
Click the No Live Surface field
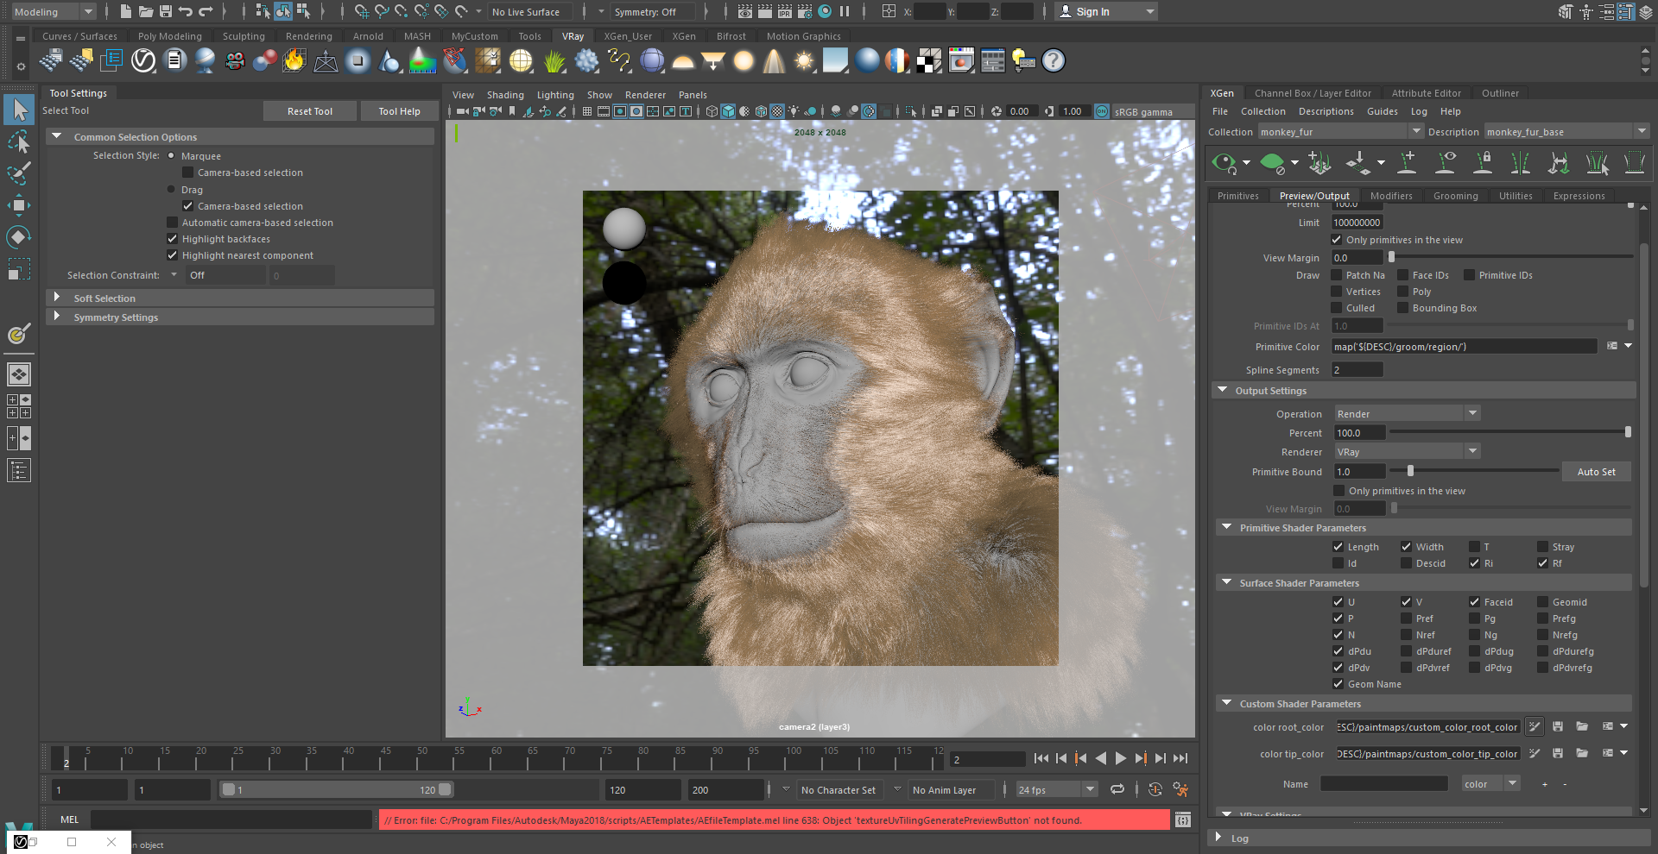click(530, 11)
